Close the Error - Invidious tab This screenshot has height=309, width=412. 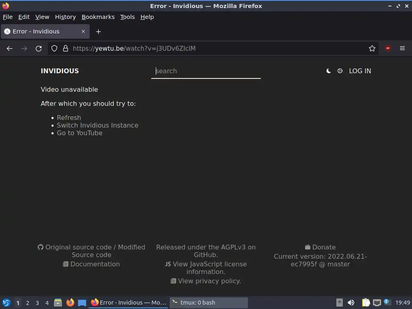click(83, 31)
